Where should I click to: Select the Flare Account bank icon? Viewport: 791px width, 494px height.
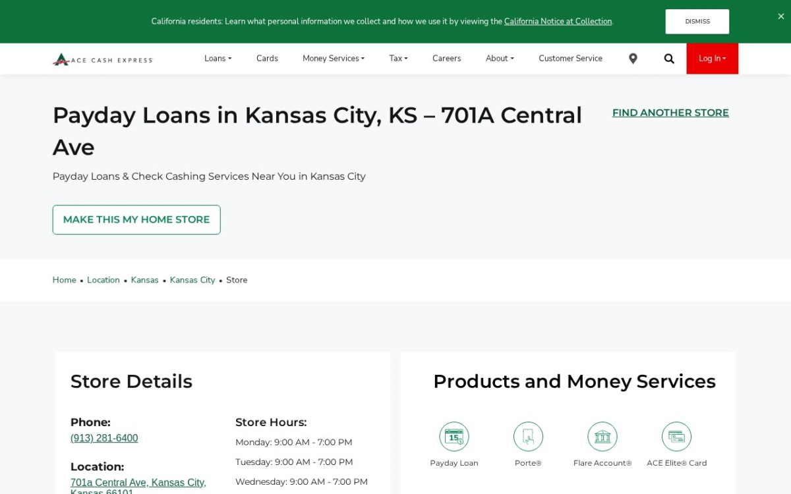602,437
